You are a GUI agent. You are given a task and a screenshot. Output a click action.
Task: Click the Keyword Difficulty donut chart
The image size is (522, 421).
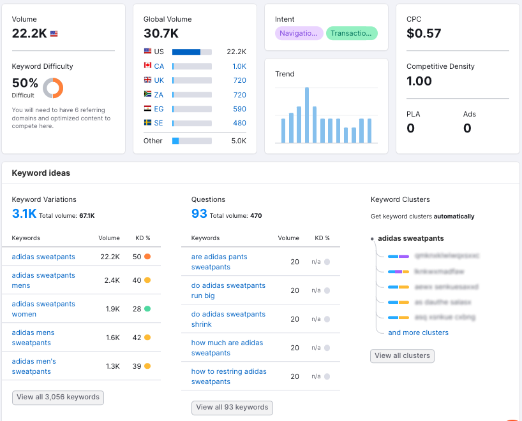point(53,88)
